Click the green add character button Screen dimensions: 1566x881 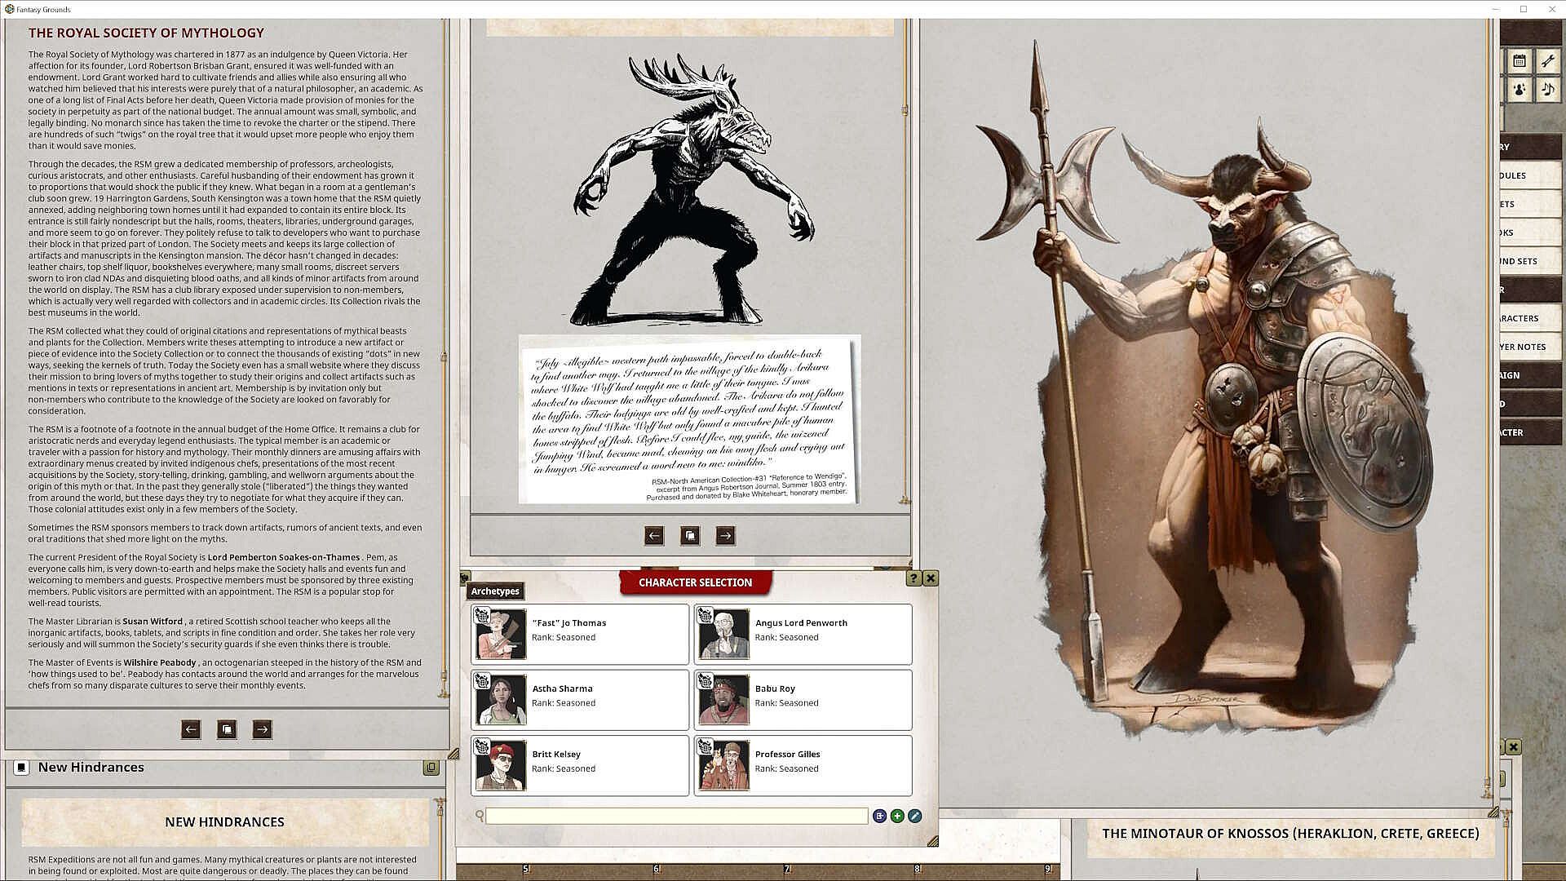pos(897,816)
